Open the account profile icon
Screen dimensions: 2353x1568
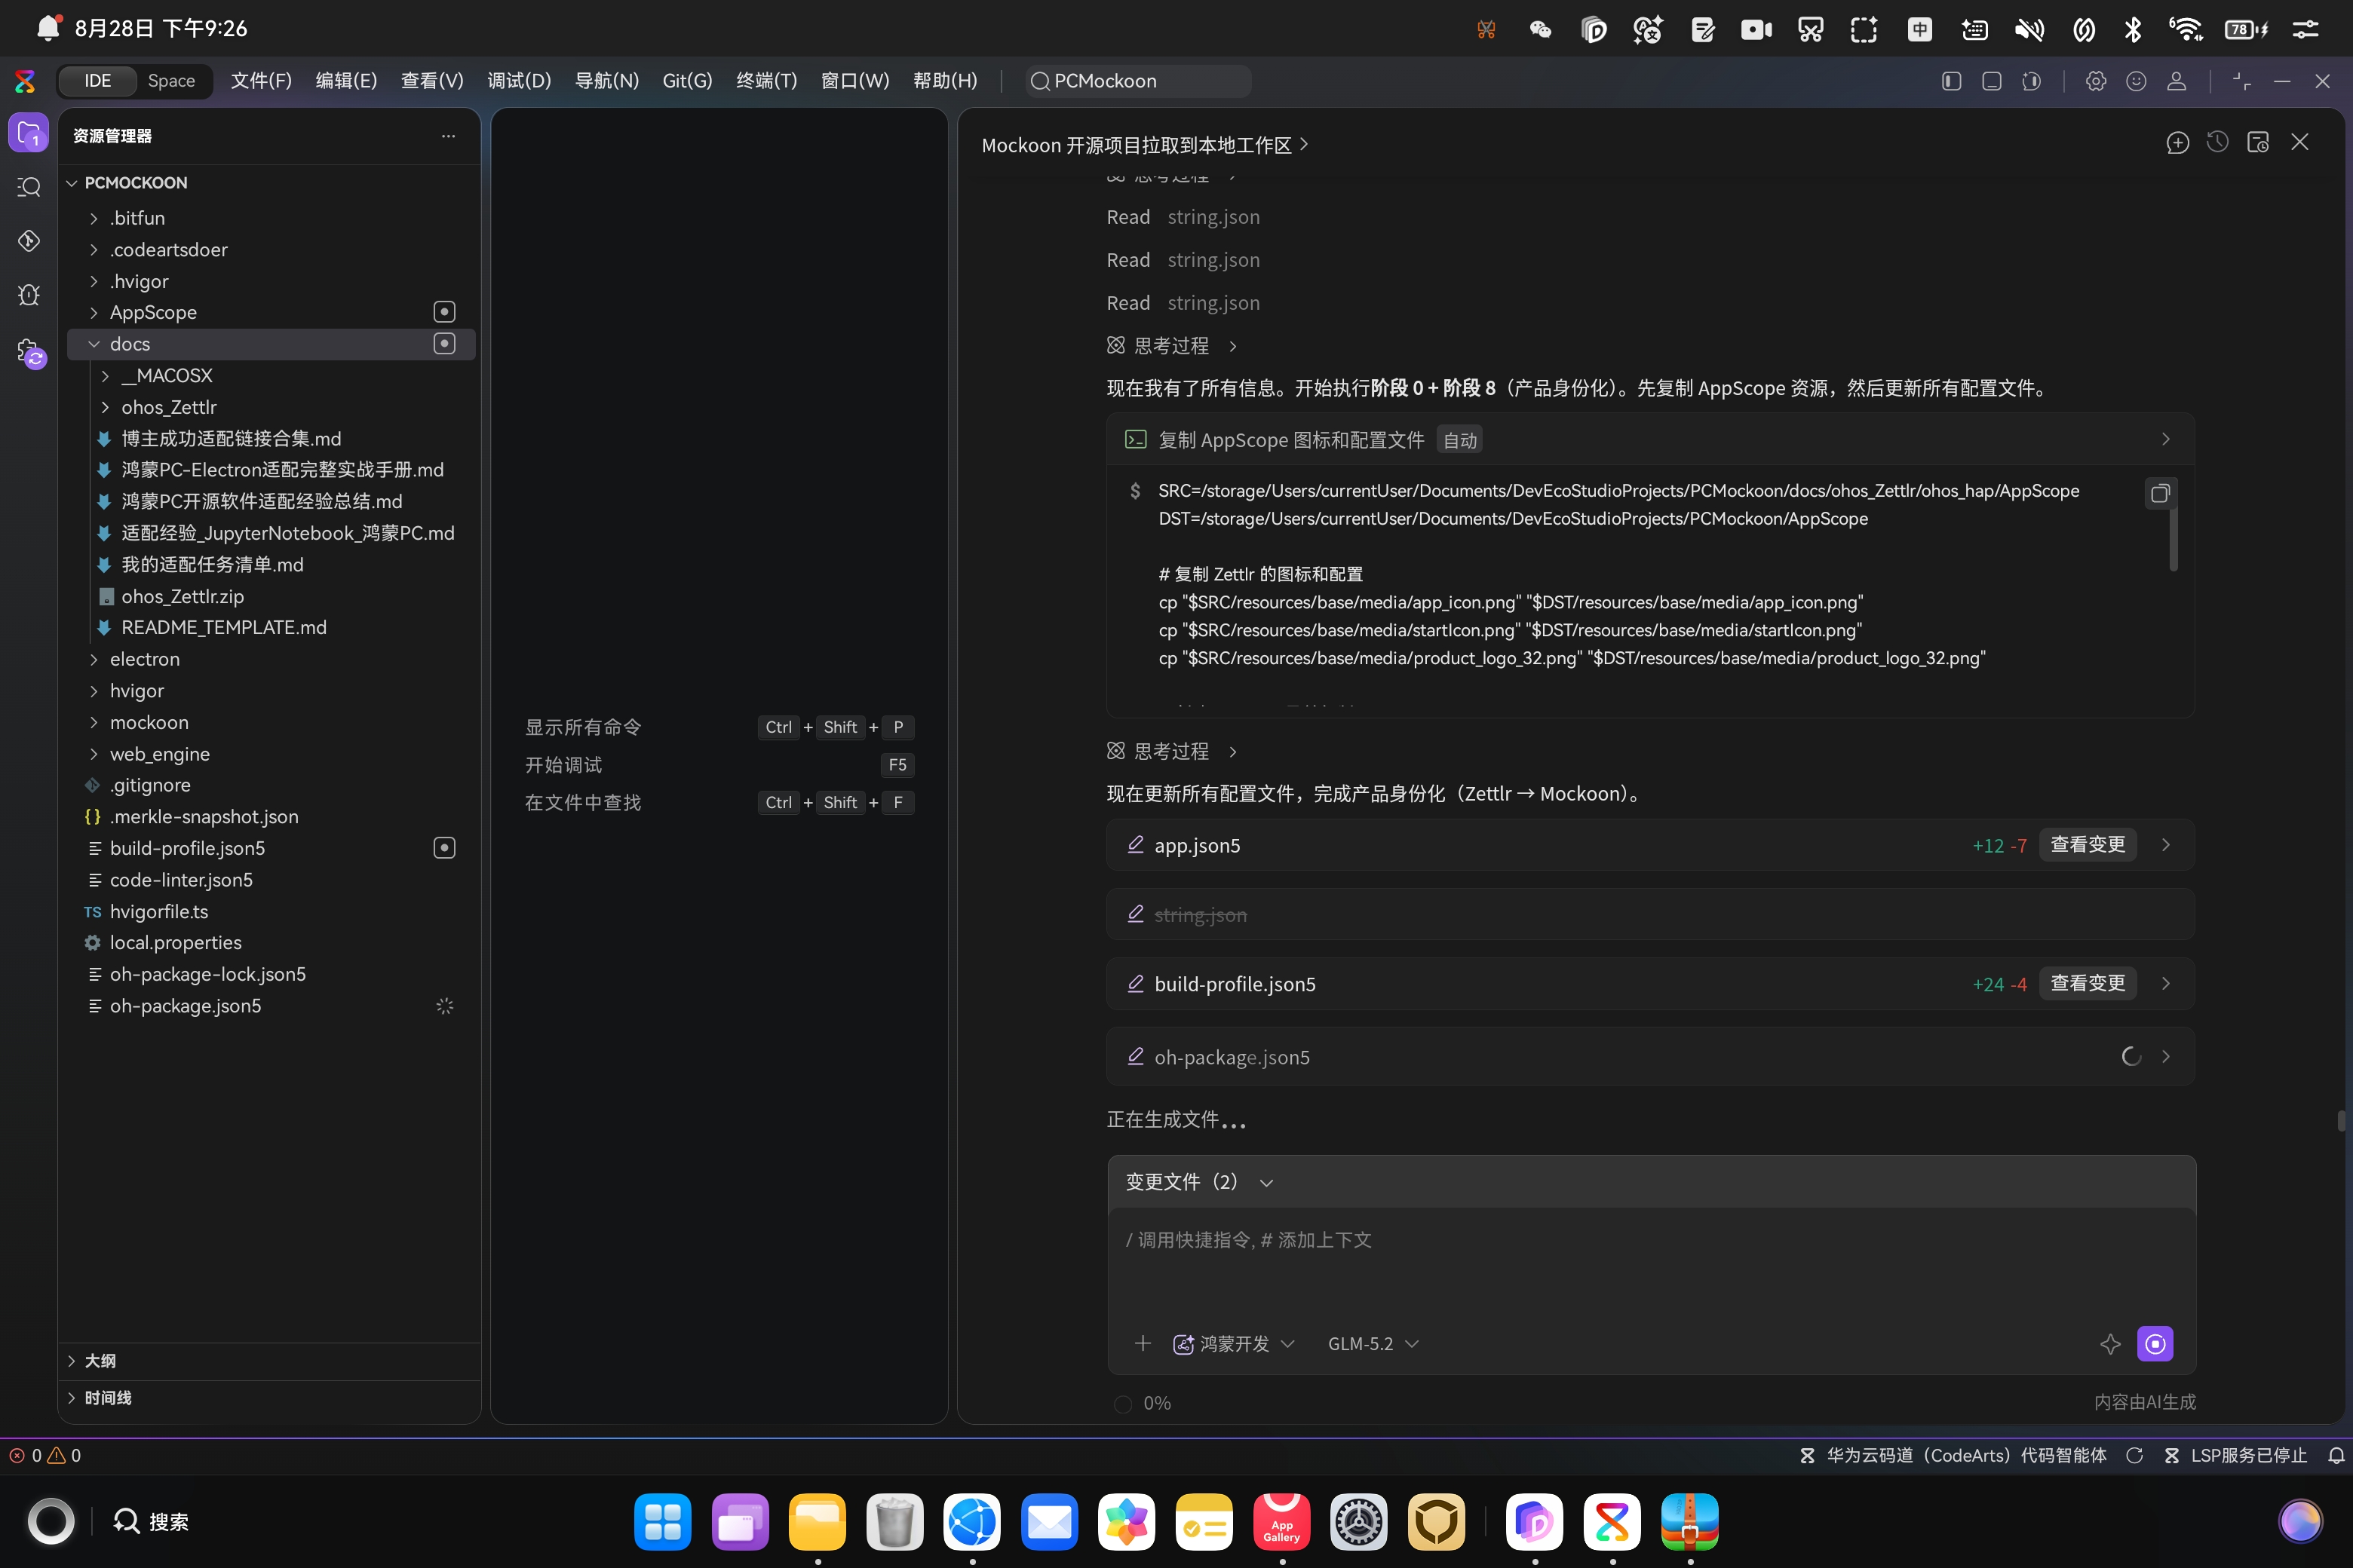2176,81
